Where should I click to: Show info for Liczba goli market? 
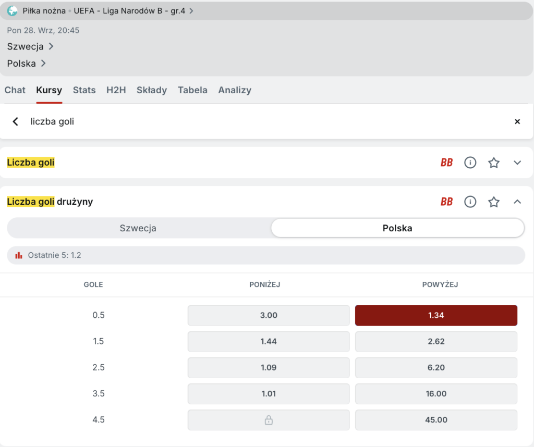470,163
